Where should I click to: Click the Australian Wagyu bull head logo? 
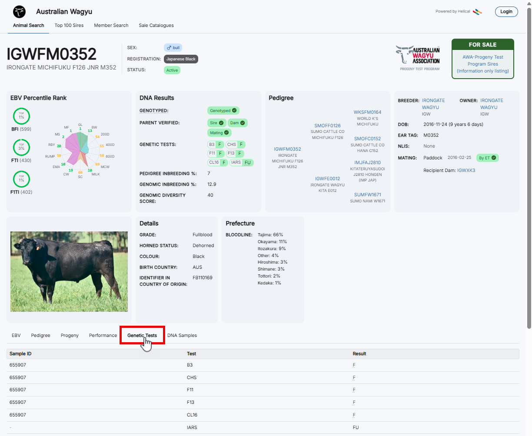pos(19,12)
